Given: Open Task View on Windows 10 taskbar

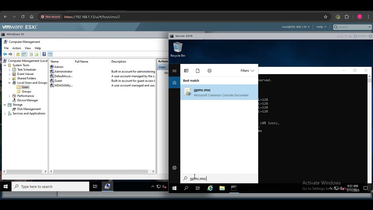Looking at the screenshot, I should pyautogui.click(x=95, y=187).
